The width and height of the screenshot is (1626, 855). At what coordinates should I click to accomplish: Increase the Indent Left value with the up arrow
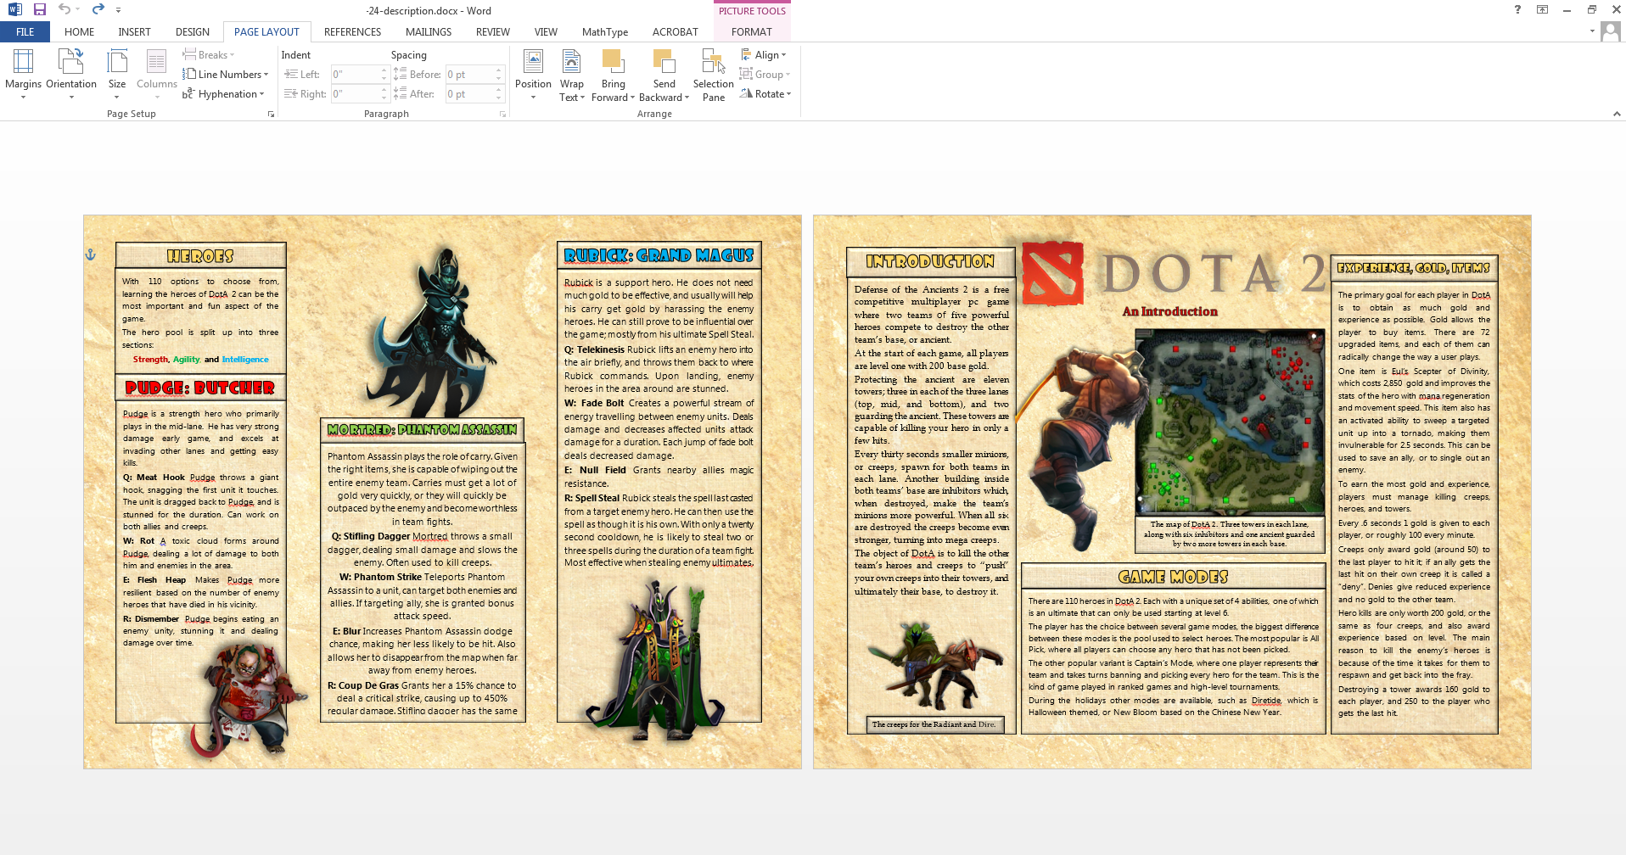pos(384,70)
